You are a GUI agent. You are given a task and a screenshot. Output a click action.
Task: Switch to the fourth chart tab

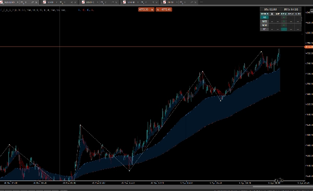(x=140, y=2)
